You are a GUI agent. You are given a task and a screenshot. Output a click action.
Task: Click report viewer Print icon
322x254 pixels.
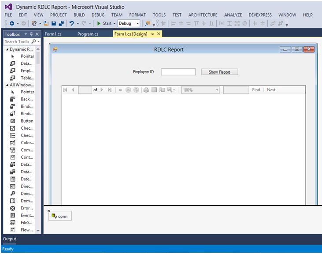[146, 90]
